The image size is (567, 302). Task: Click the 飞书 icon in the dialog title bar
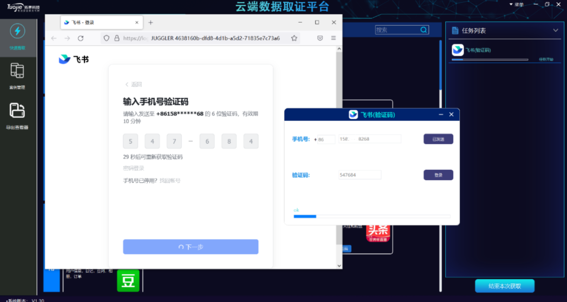pyautogui.click(x=353, y=114)
